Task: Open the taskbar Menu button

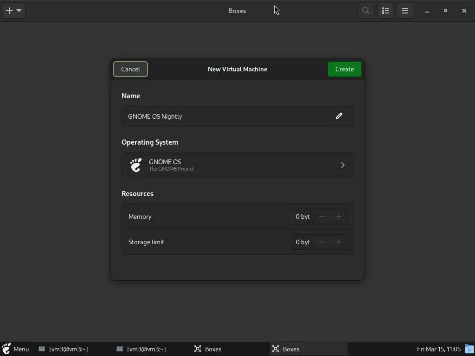Action: [15, 349]
